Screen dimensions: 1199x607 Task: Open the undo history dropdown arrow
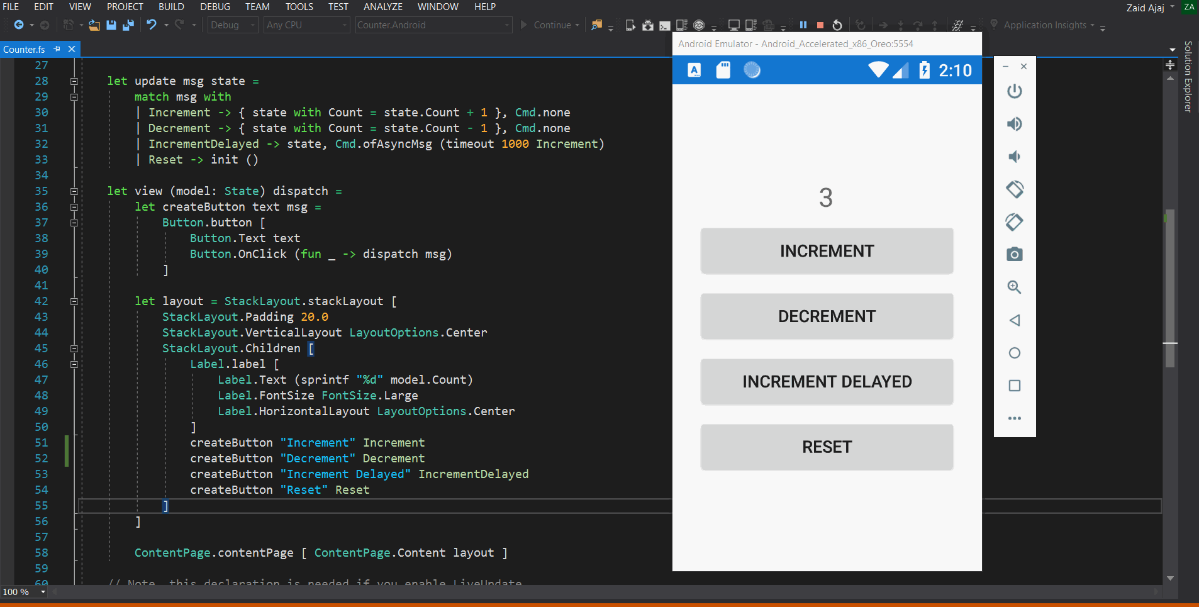click(x=166, y=25)
